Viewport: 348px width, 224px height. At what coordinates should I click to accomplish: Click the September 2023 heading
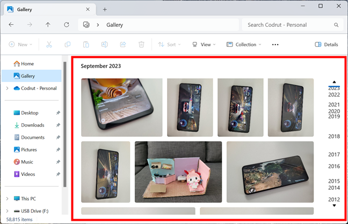click(101, 66)
